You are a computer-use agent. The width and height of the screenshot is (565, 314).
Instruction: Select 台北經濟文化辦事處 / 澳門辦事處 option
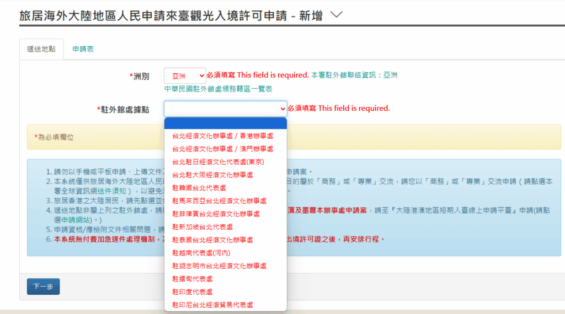pos(222,149)
